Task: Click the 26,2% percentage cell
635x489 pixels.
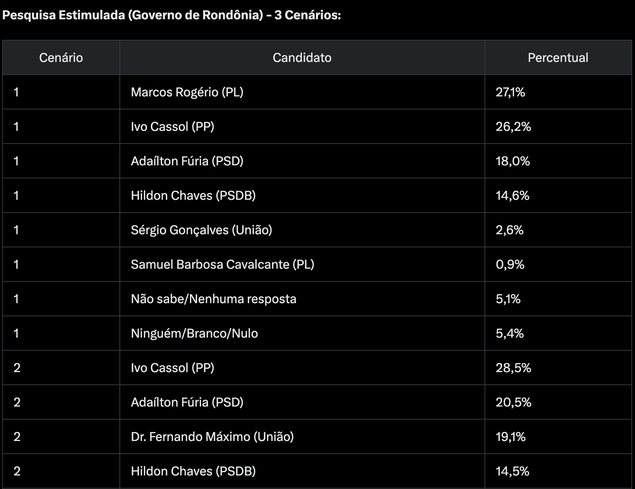Action: pos(513,126)
